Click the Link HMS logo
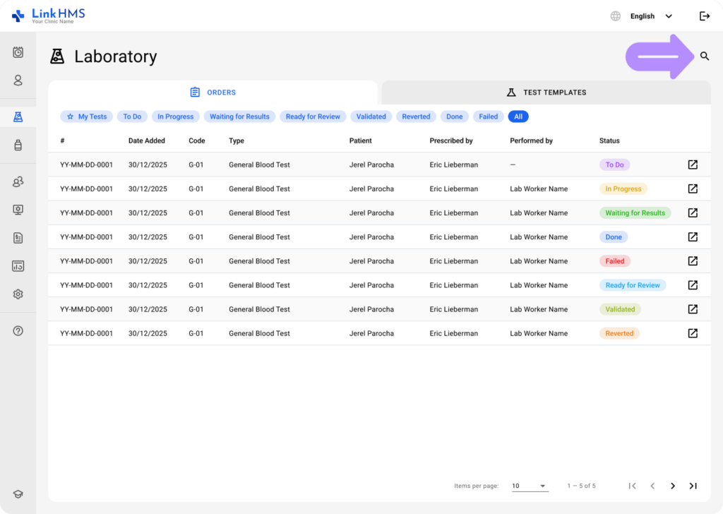 pos(48,16)
